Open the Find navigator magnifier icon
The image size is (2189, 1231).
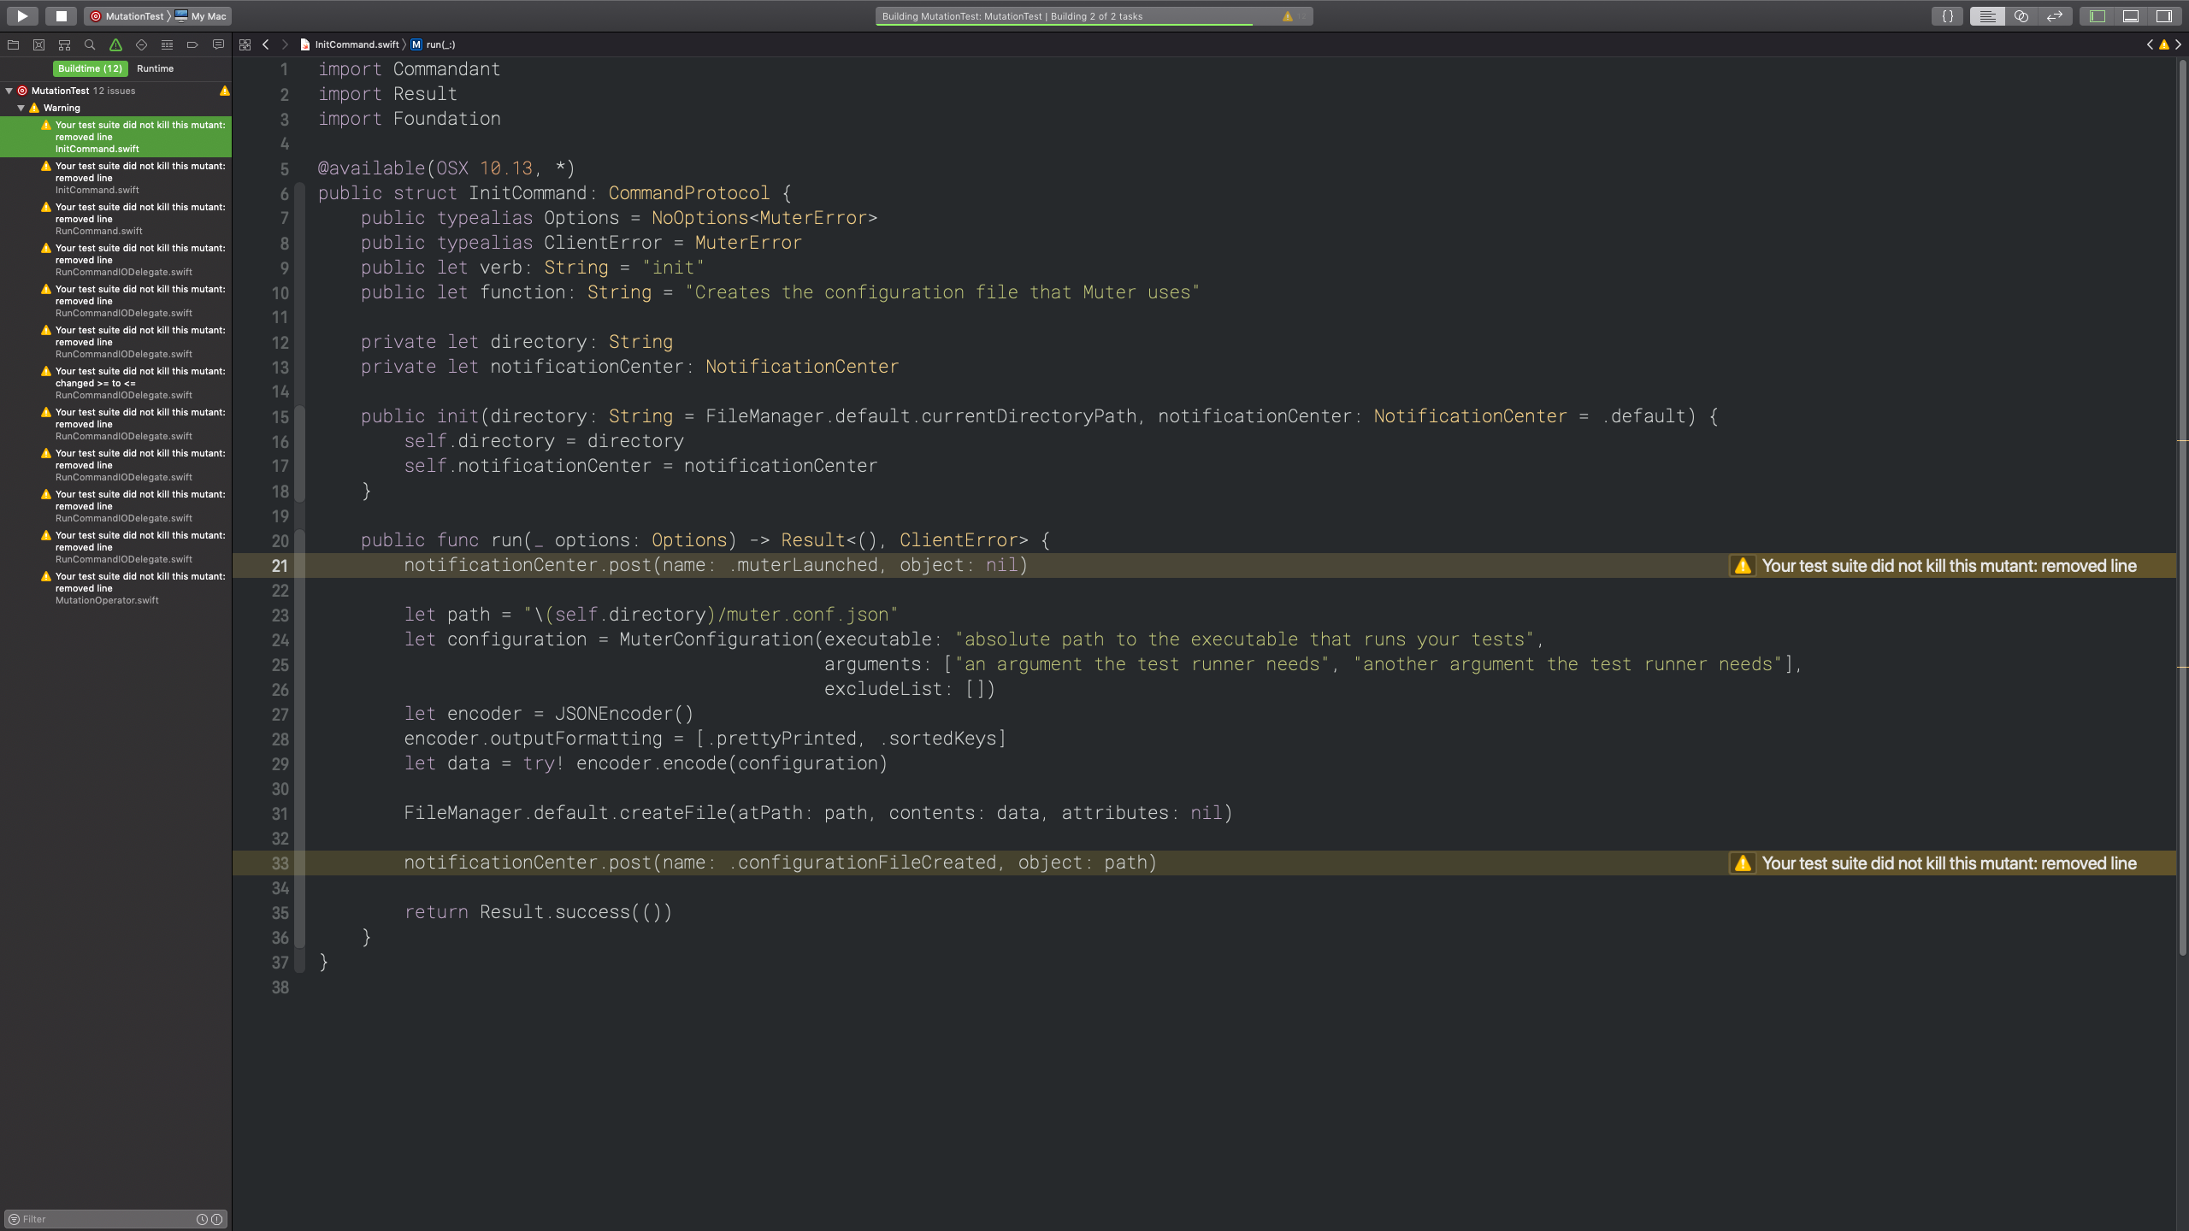pyautogui.click(x=90, y=44)
